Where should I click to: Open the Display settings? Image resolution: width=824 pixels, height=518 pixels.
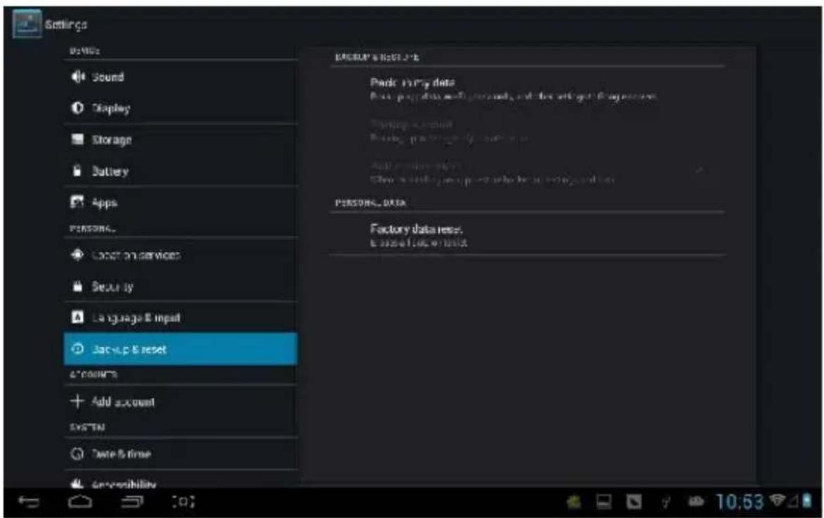(x=180, y=108)
